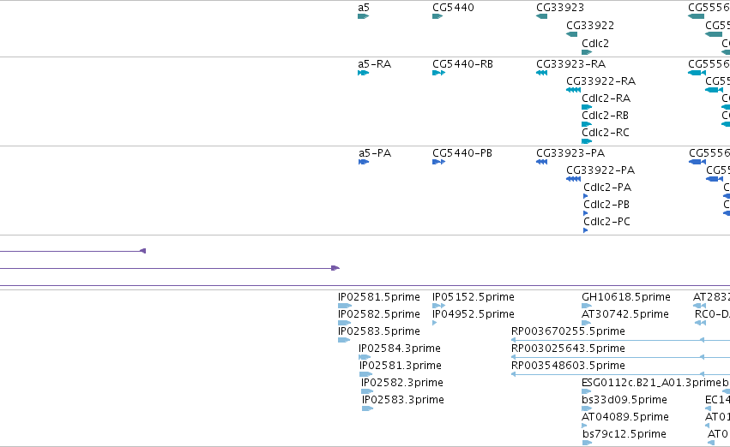Click transcript CG33923-RA
Viewport: 730px width, 447px height.
[x=541, y=73]
